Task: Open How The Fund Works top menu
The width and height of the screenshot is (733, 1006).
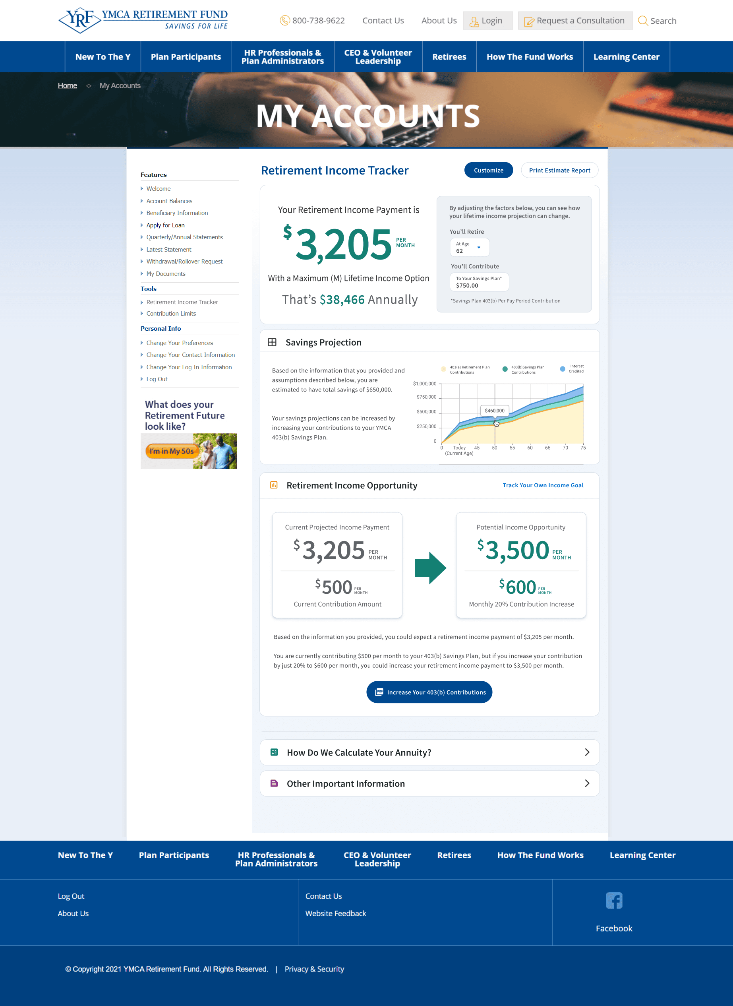Action: coord(530,57)
